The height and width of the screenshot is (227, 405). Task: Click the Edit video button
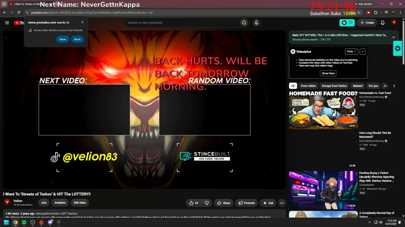(x=80, y=203)
